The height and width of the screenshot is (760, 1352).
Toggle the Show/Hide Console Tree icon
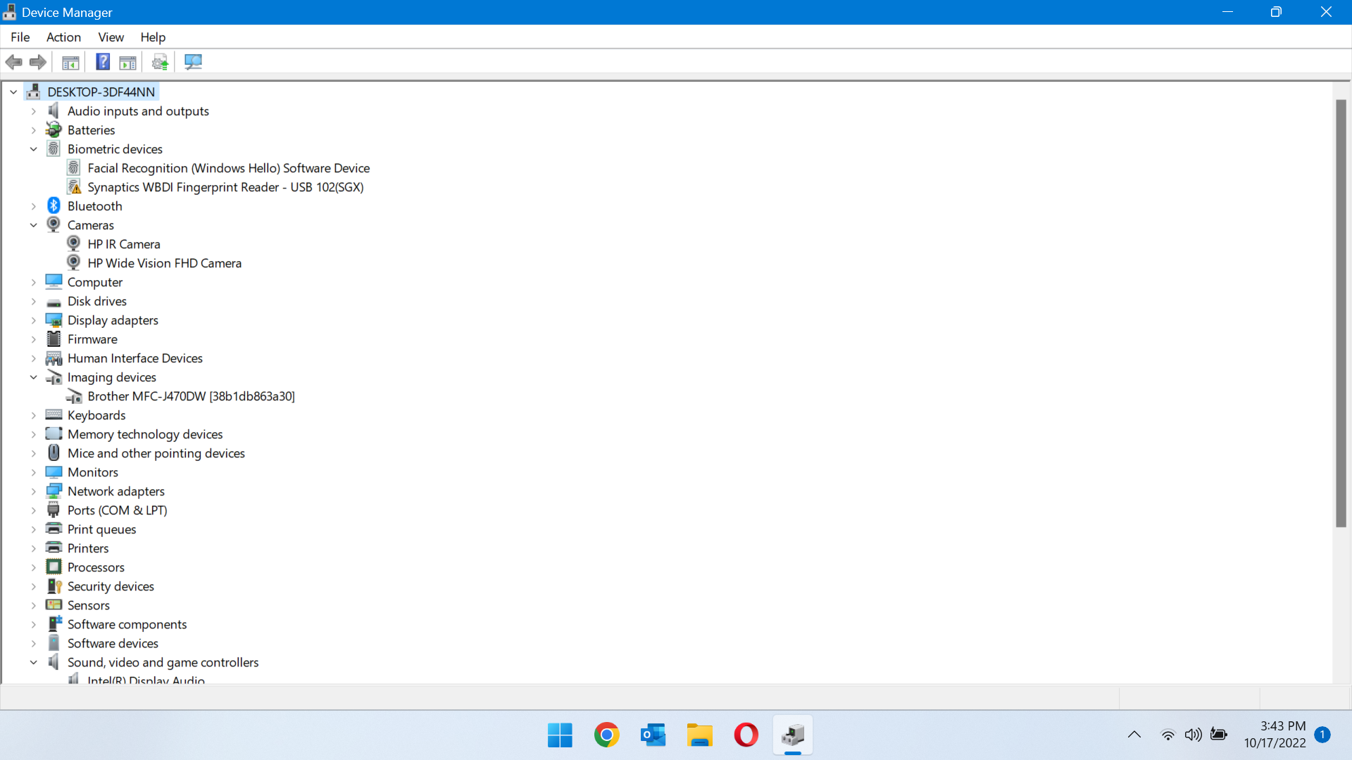pos(70,62)
